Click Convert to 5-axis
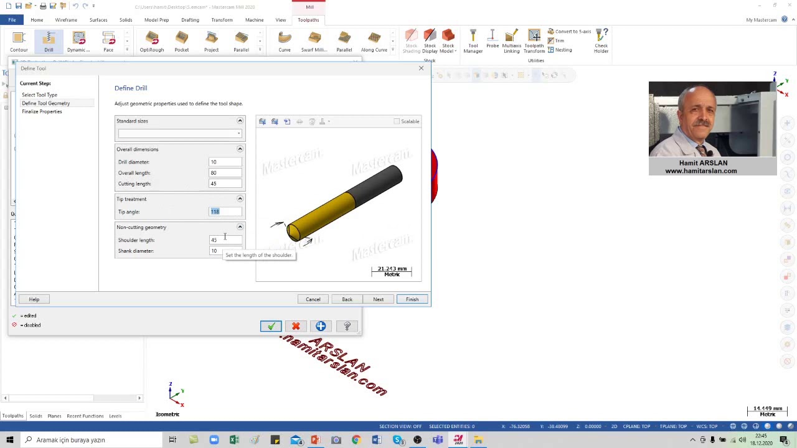797x448 pixels. (x=569, y=32)
